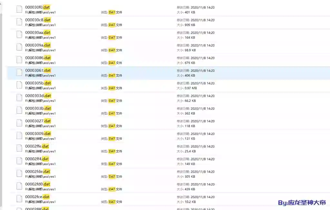Select the file name 000030f0.dat
This screenshot has width=330, height=210.
pyautogui.click(x=37, y=7)
